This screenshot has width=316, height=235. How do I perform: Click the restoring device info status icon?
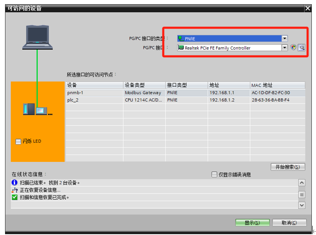click(x=15, y=190)
